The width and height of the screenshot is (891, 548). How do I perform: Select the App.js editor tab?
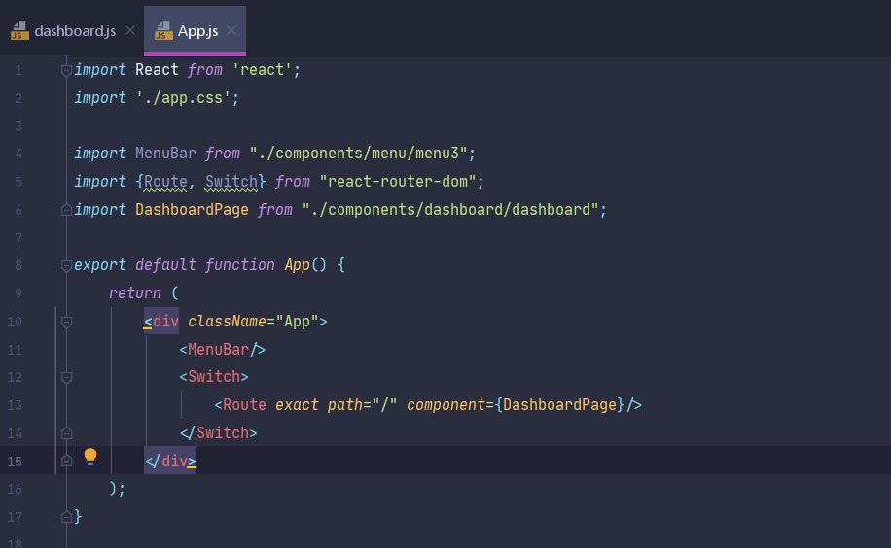(195, 31)
